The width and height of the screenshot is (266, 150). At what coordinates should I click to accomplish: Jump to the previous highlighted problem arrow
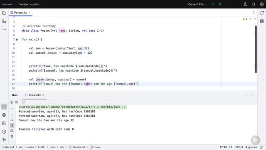click(x=250, y=19)
